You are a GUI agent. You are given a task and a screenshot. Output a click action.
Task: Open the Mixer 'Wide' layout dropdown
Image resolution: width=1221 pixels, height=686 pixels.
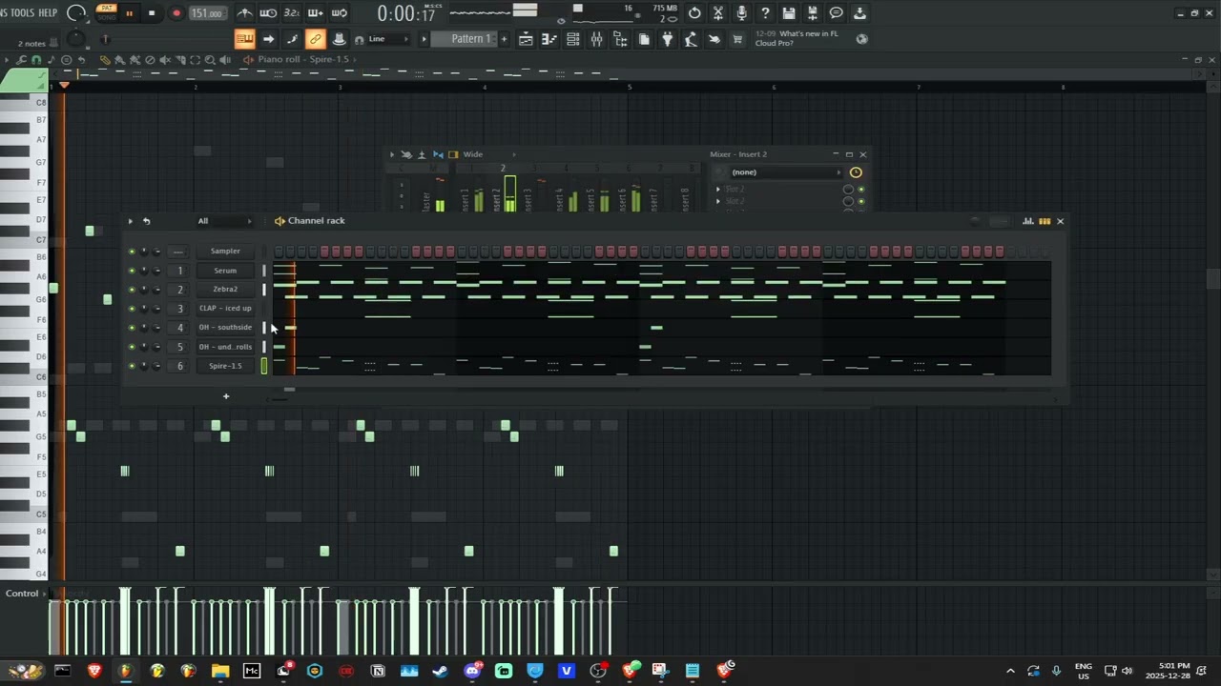(489, 154)
